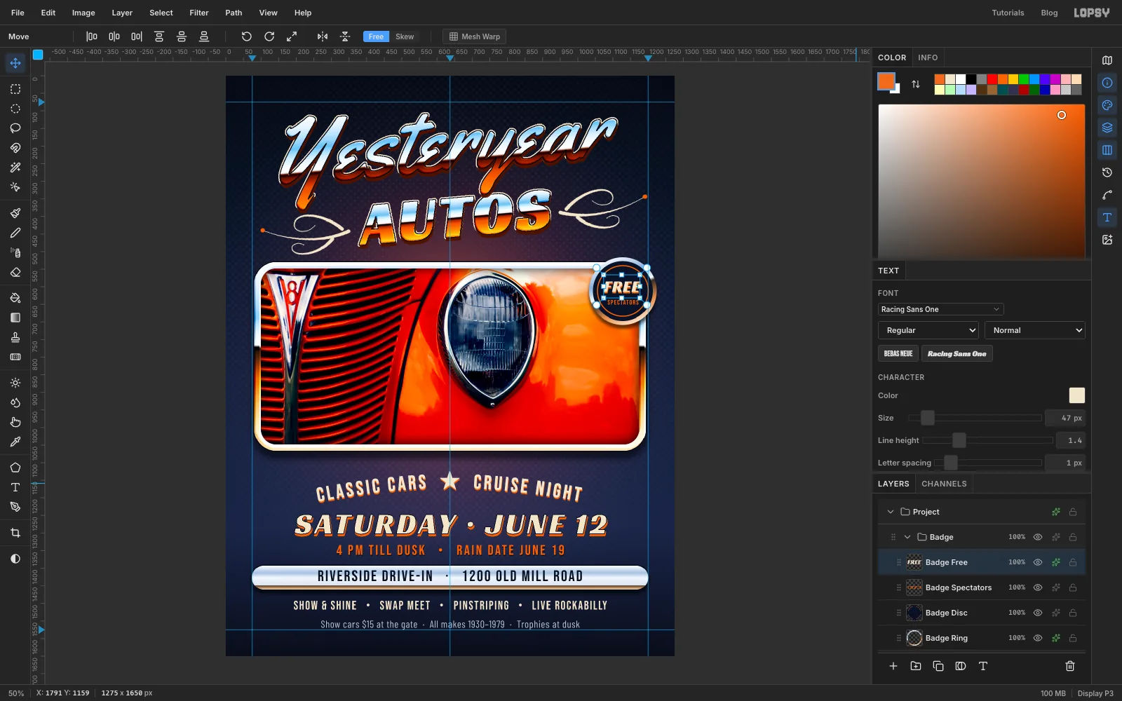This screenshot has width=1122, height=701.
Task: Click the flip horizontal icon
Action: coord(323,36)
